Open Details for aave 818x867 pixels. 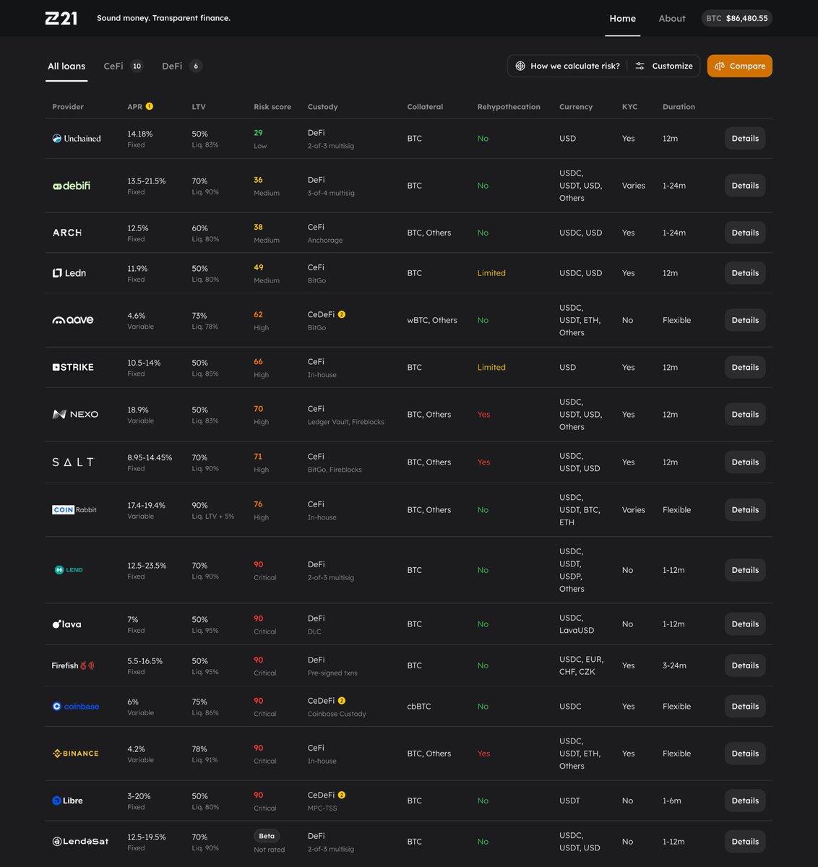[x=745, y=320]
